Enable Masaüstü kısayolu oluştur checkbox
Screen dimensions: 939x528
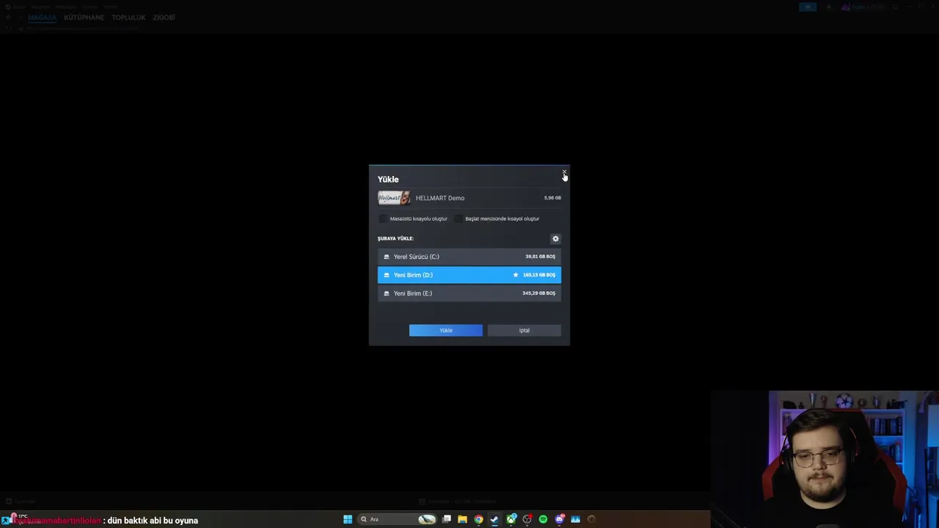[383, 219]
